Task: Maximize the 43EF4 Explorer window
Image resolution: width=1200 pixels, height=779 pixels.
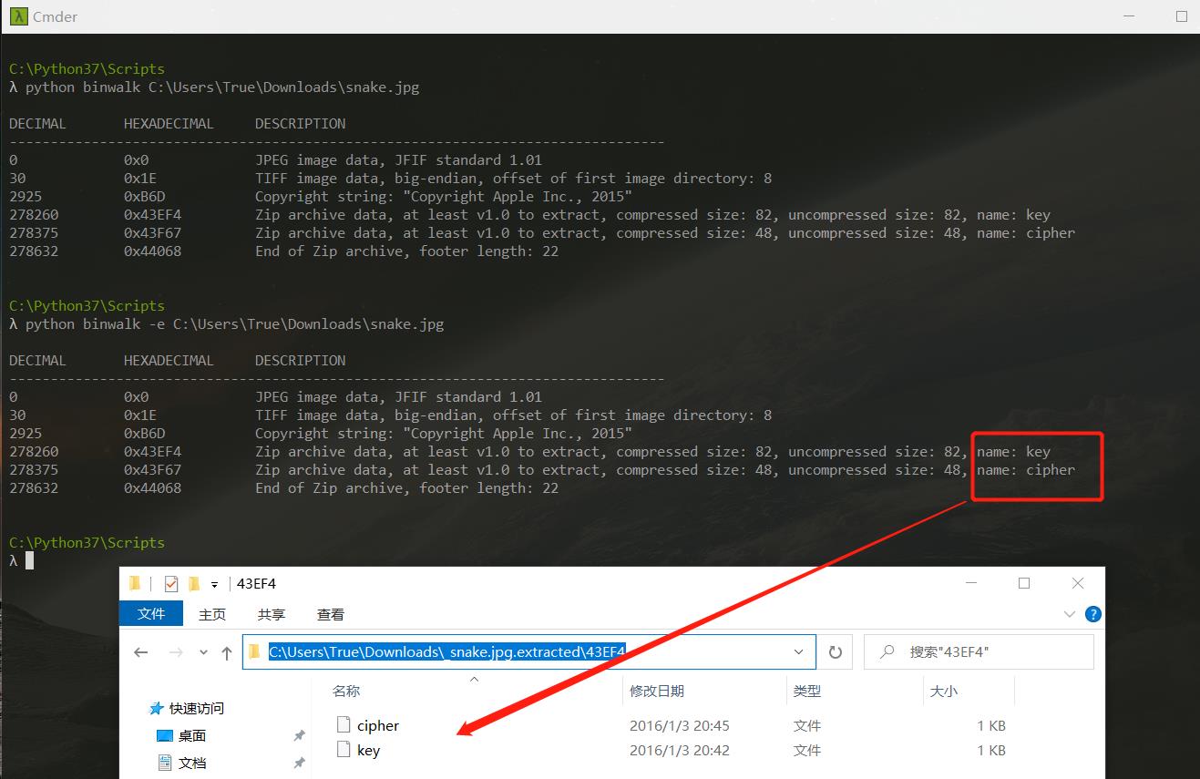Action: click(x=1024, y=584)
